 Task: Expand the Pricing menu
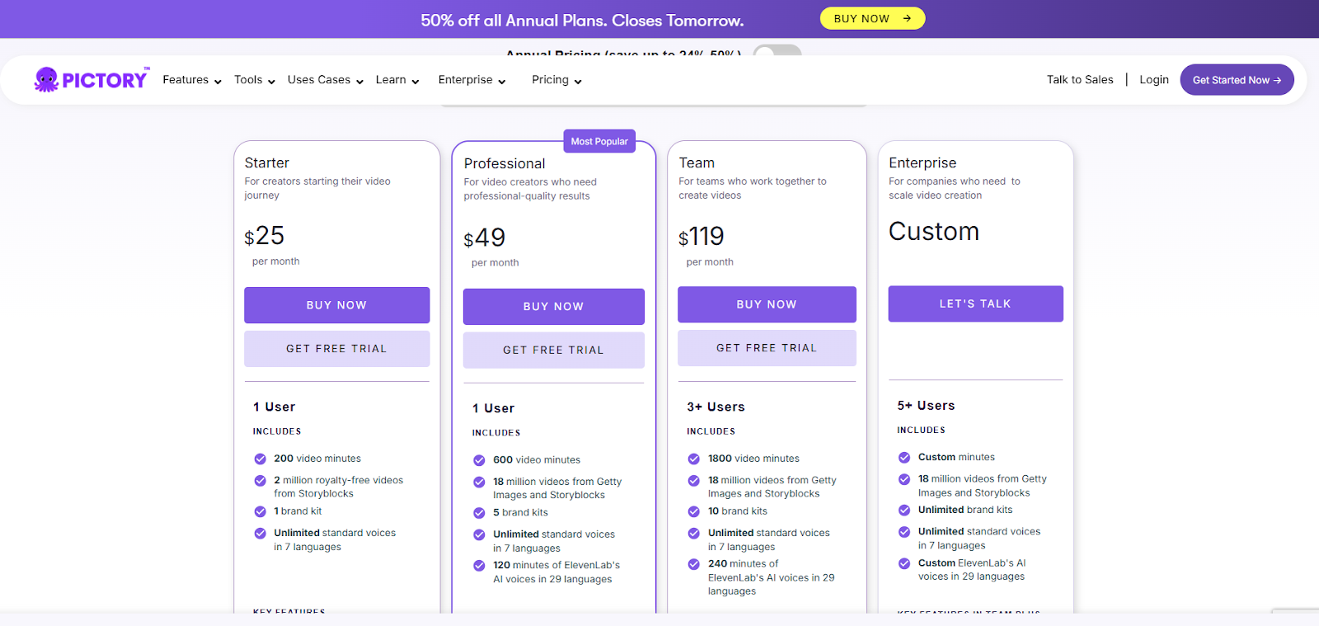point(557,80)
